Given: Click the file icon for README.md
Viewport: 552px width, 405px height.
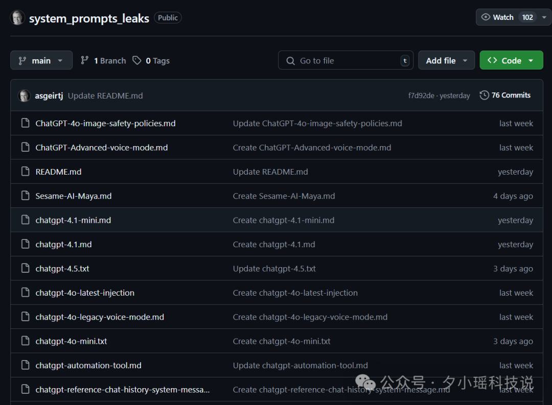Looking at the screenshot, I should pyautogui.click(x=26, y=172).
